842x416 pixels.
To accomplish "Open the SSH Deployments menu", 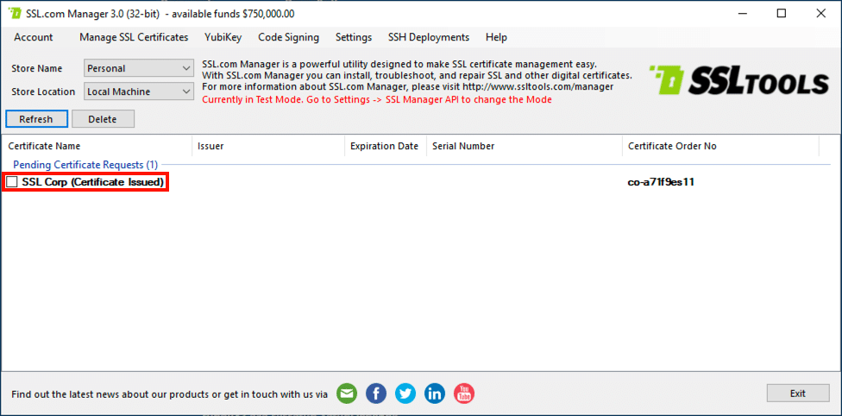I will (429, 37).
